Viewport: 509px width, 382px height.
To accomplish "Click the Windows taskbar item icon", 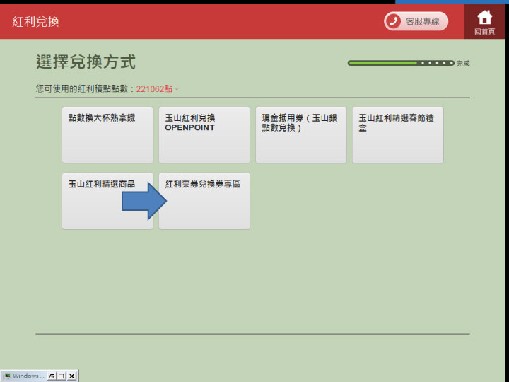I will [7, 376].
